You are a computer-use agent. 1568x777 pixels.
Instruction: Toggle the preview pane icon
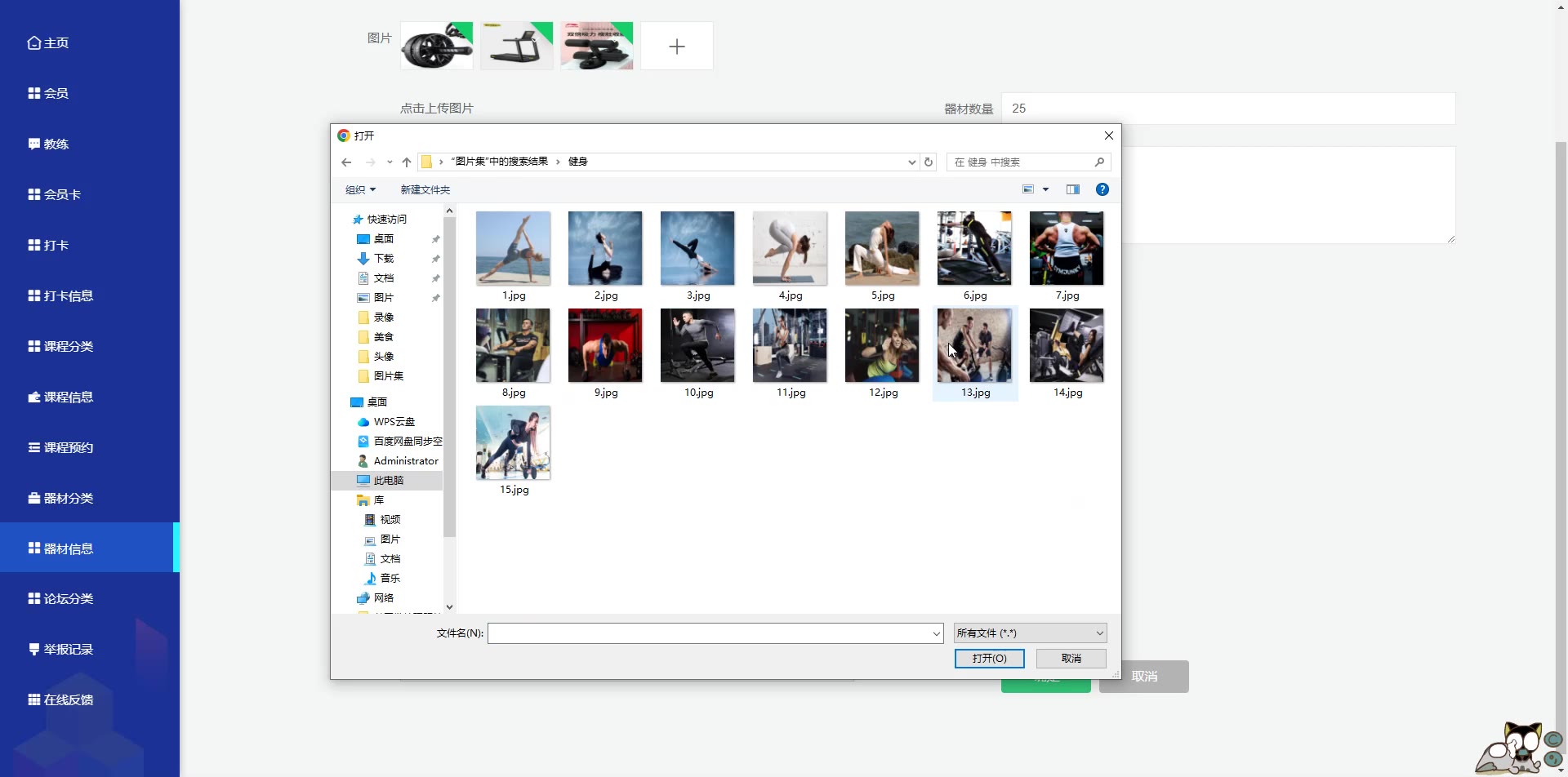[x=1073, y=189]
